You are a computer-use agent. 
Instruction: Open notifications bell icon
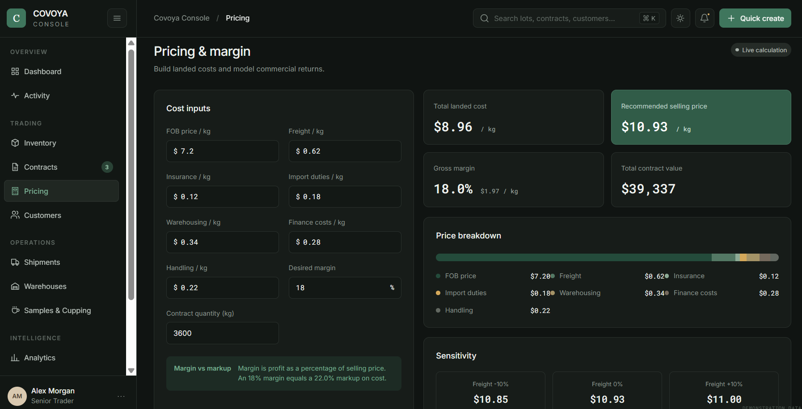[x=705, y=18]
